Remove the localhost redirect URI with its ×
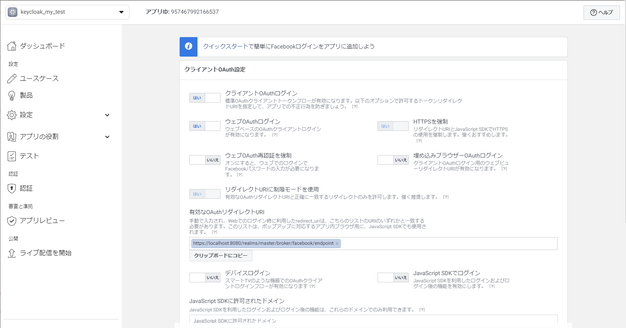The image size is (626, 328). [337, 243]
